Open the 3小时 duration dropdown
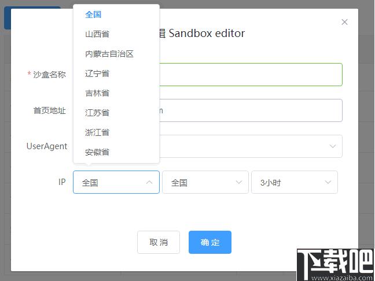The width and height of the screenshot is (375, 281). (295, 182)
